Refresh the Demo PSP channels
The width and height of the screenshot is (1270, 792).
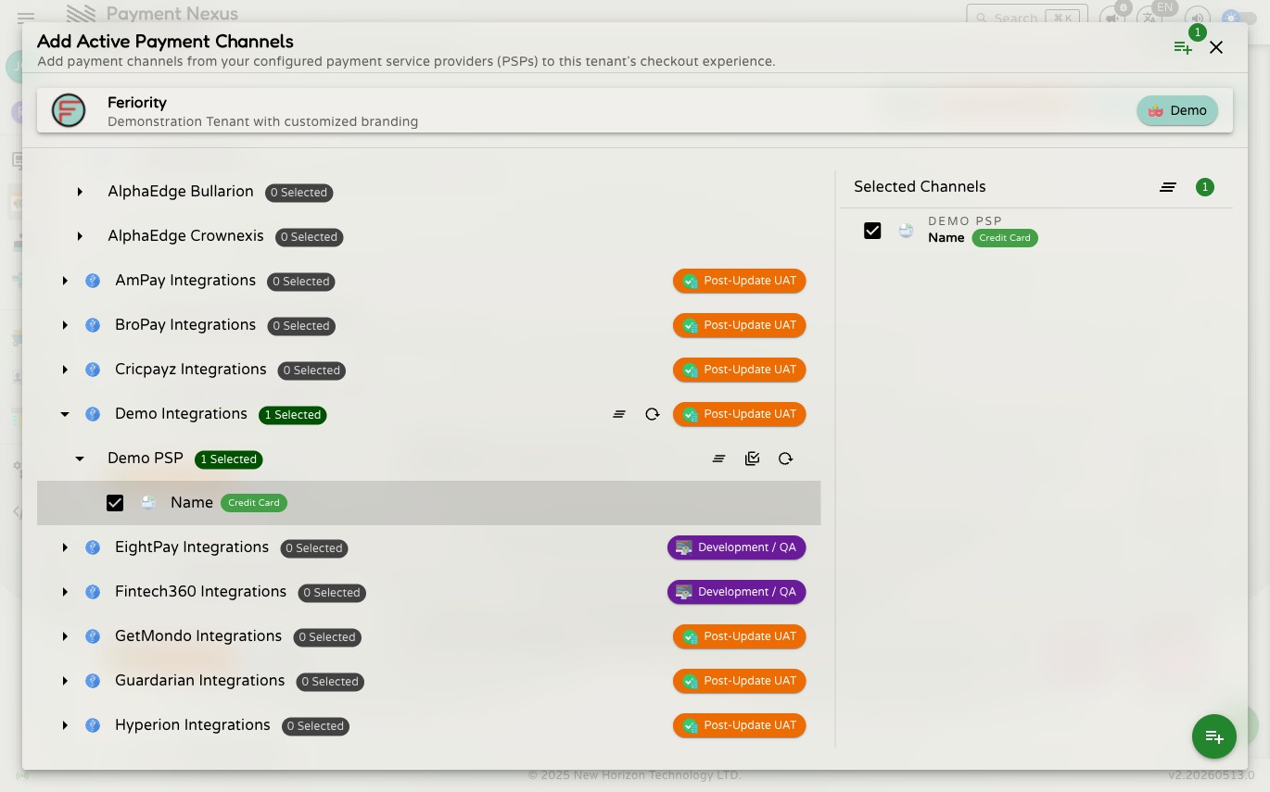(785, 459)
